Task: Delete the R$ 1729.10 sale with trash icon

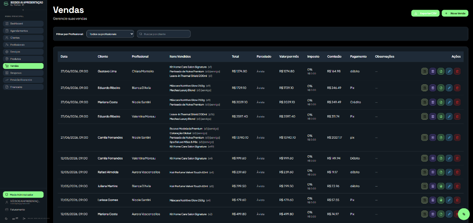Action: [x=457, y=88]
